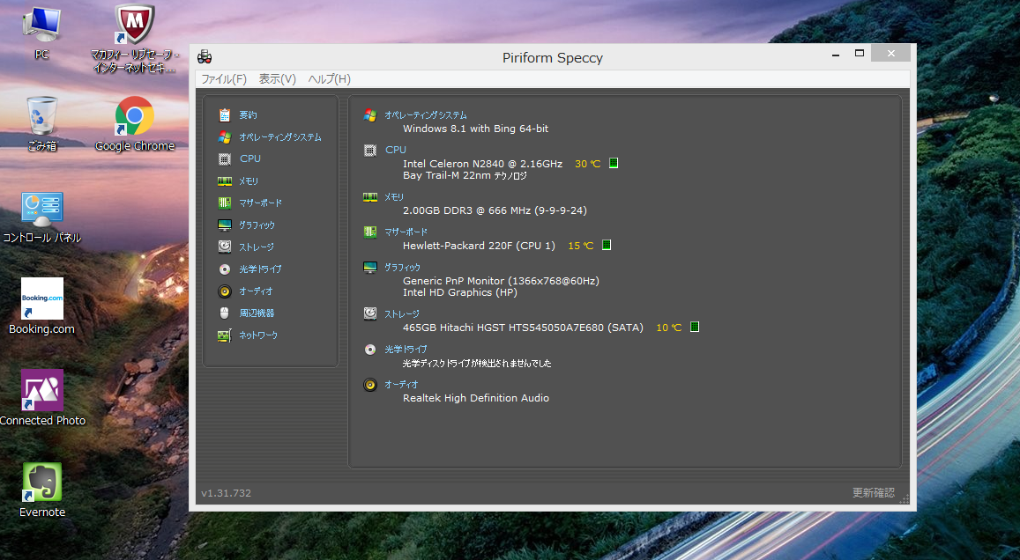Click the monitor icon beside グラフィック heading in summary
This screenshot has height=560, width=1020.
[x=370, y=268]
